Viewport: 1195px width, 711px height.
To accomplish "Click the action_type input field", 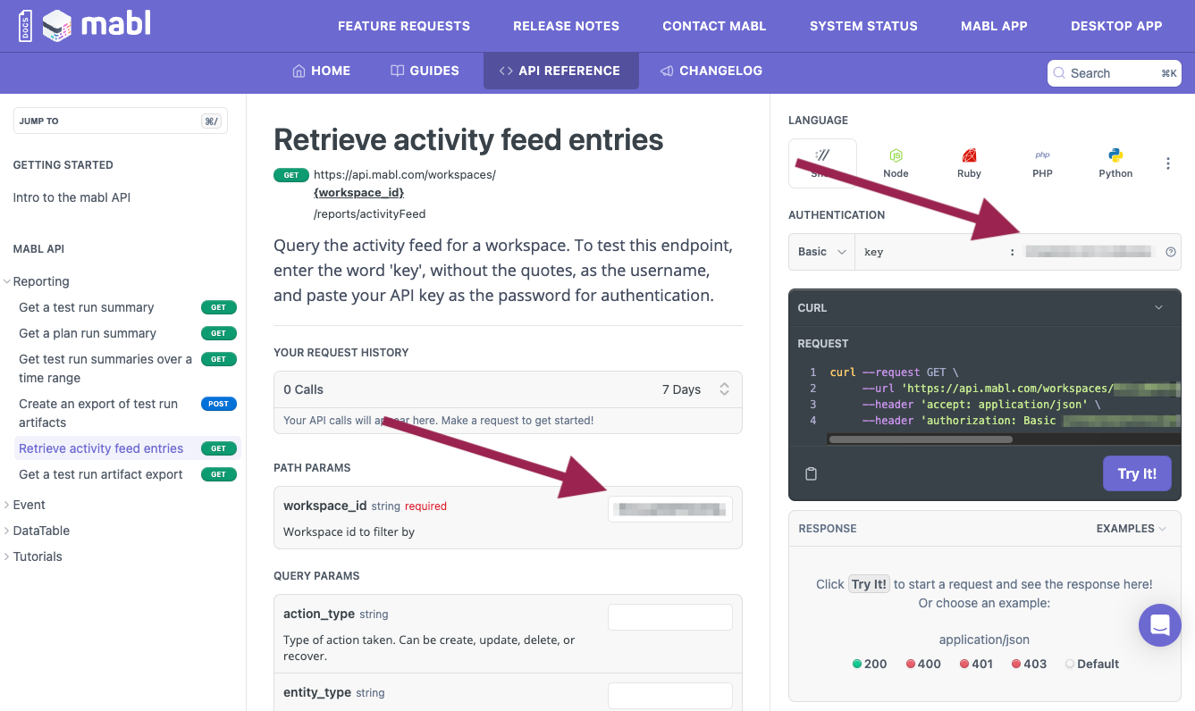I will 670,617.
